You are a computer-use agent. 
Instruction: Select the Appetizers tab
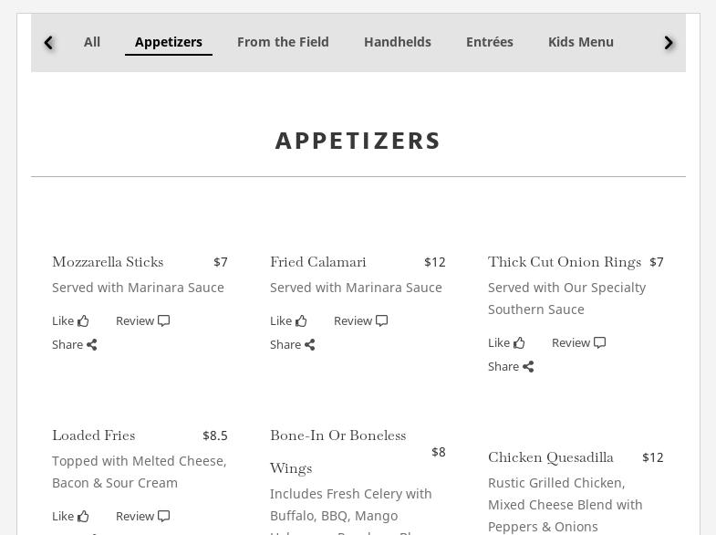[x=169, y=42]
